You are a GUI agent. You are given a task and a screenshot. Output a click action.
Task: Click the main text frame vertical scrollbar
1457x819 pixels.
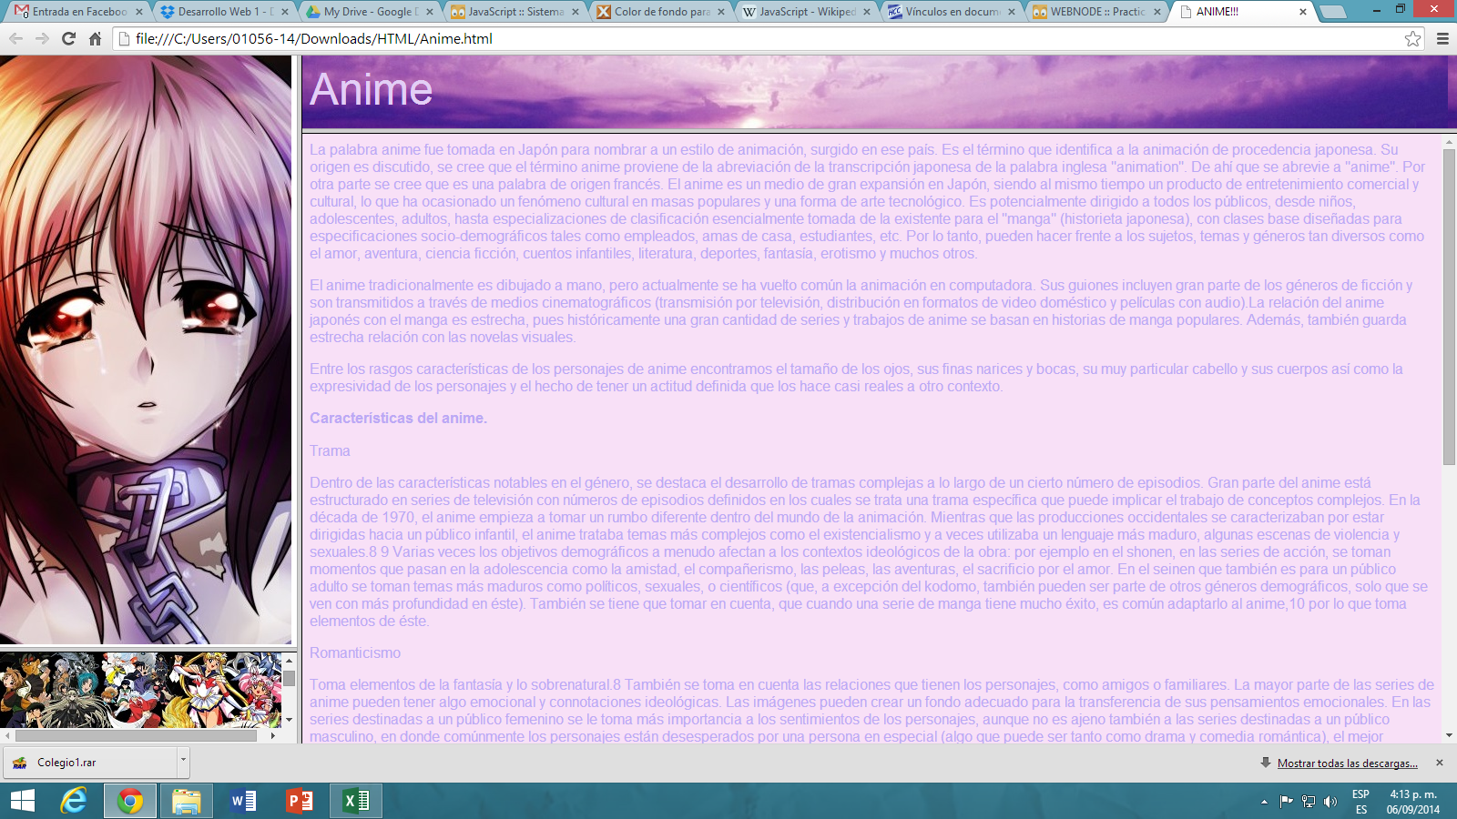point(1449,309)
